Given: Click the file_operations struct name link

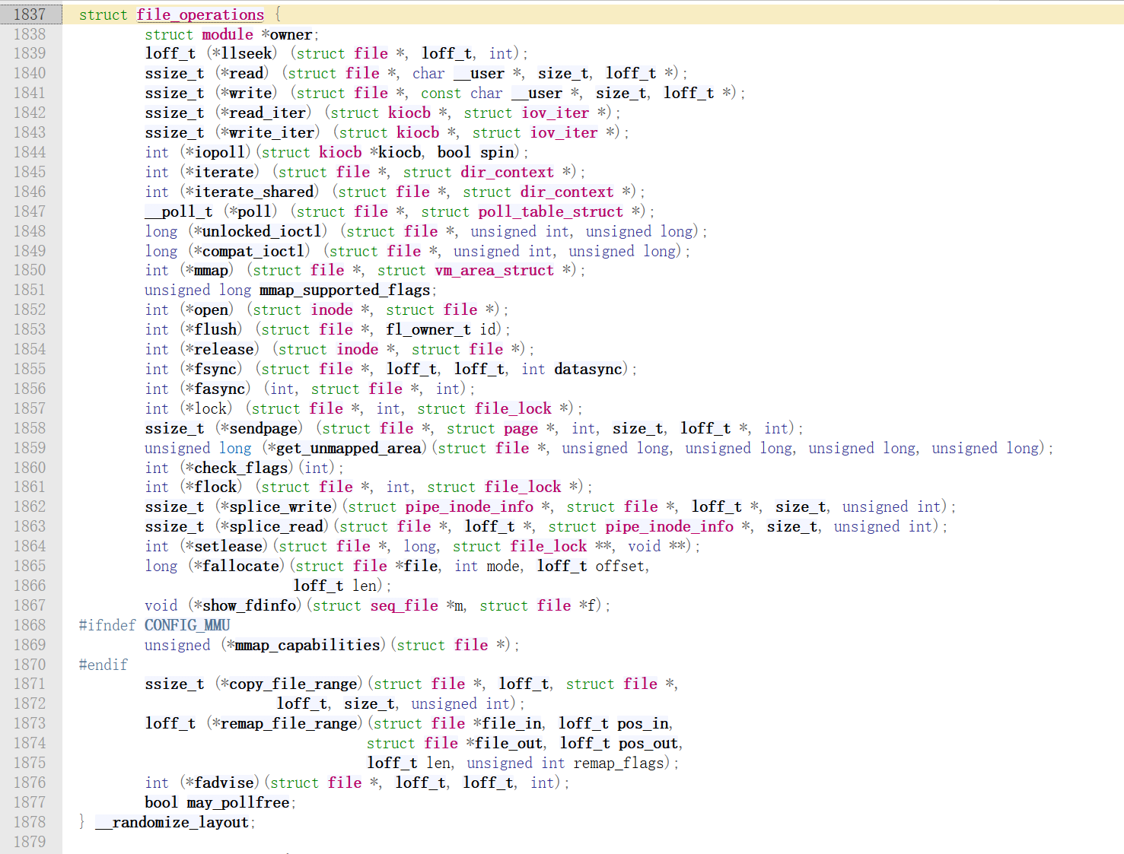Looking at the screenshot, I should [x=200, y=14].
